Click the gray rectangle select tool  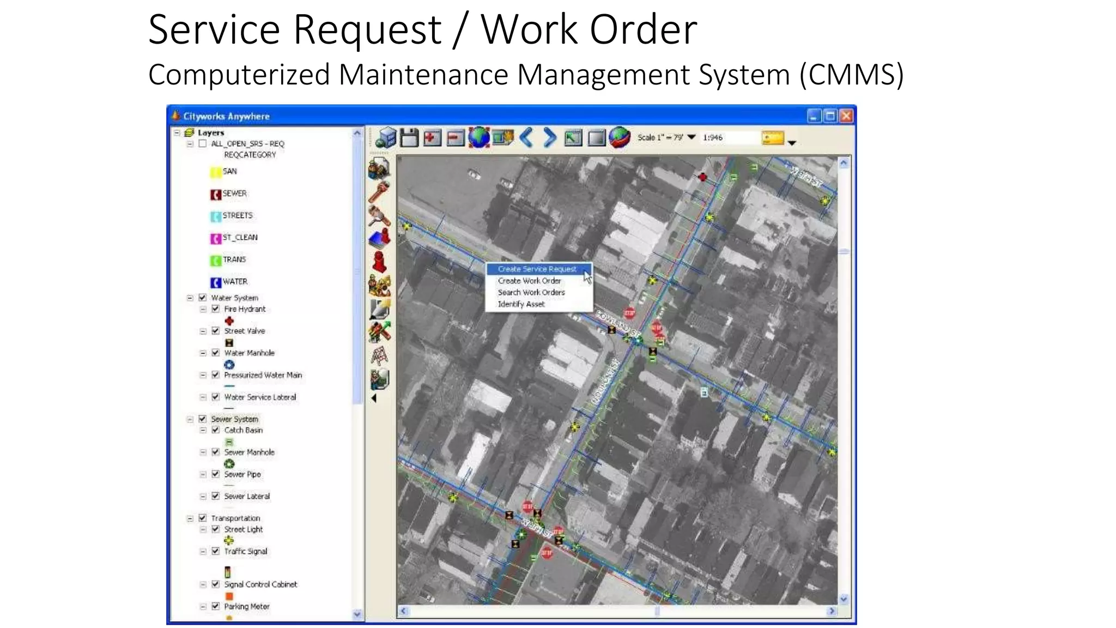point(596,138)
